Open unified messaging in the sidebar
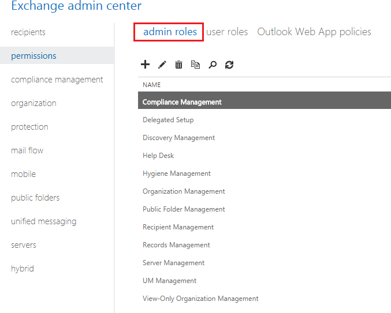 click(x=44, y=221)
